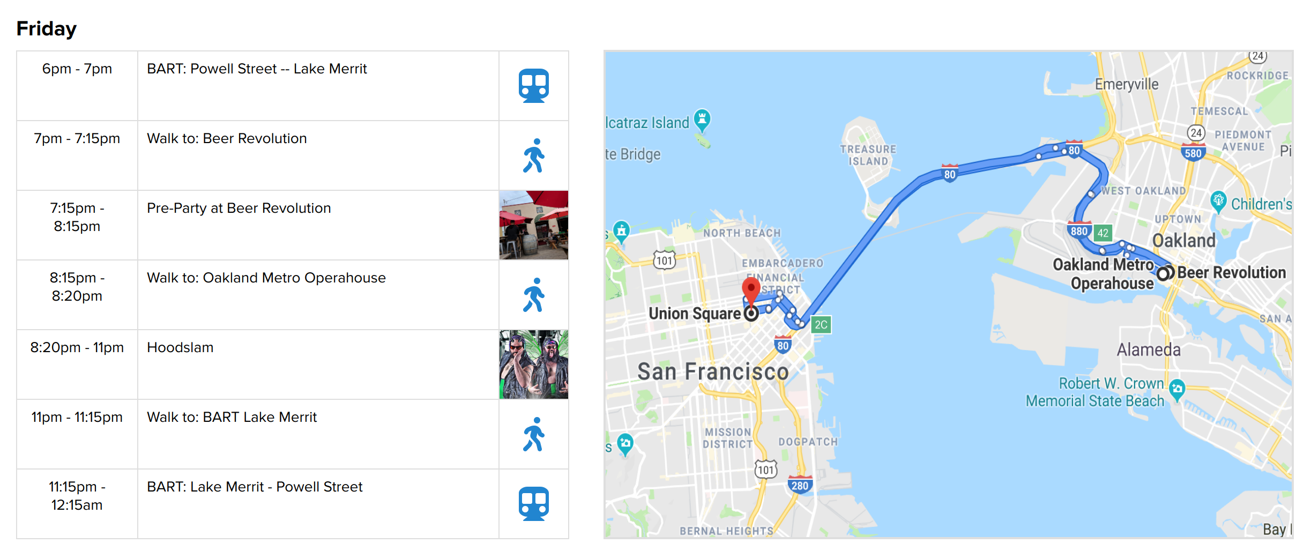1311x551 pixels.
Task: Click walking icon beside Walk to Beer Revolution
Action: point(533,156)
